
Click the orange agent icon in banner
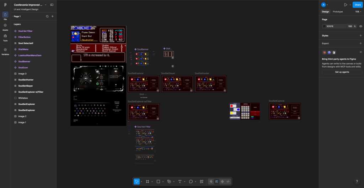click(x=324, y=52)
